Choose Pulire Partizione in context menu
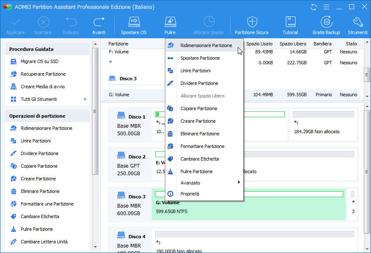Screen dimensions: 371x253 (204, 171)
